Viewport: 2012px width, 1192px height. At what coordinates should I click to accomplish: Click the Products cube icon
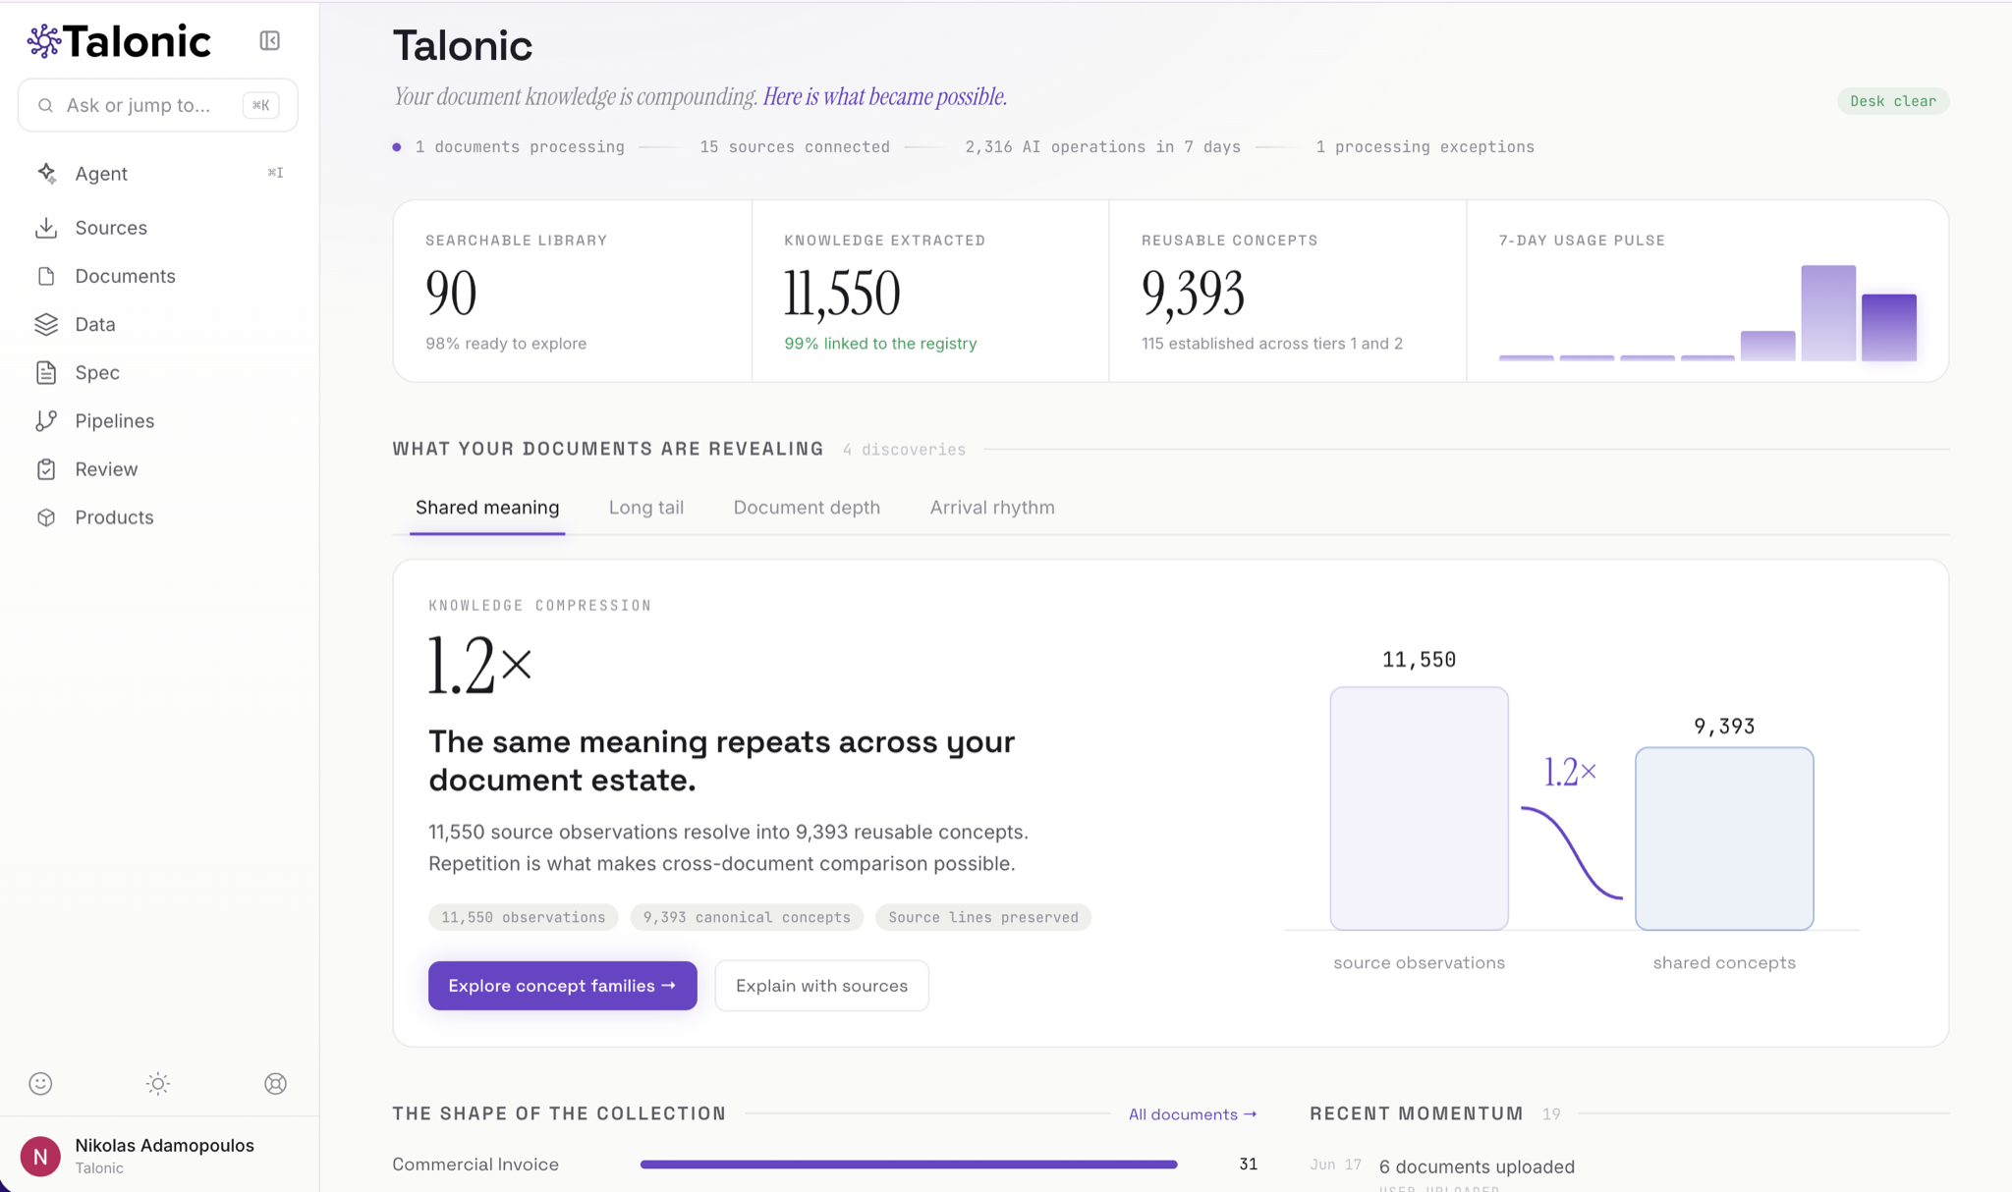click(46, 517)
